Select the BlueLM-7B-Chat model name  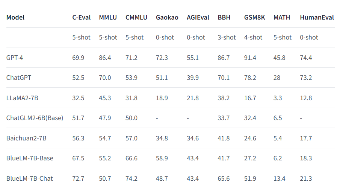30,178
